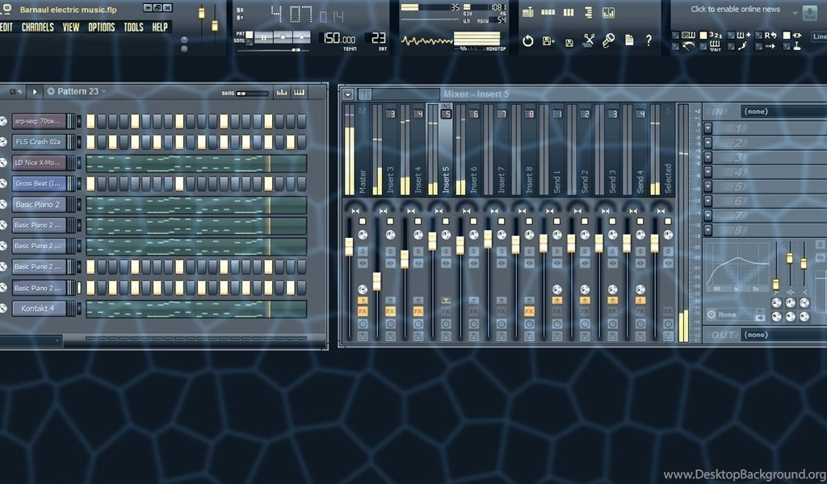Image resolution: width=827 pixels, height=484 pixels.
Task: Open the Options menu
Action: (x=101, y=27)
